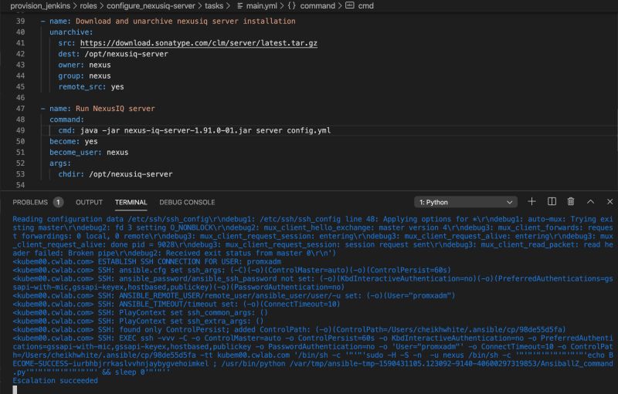Split the terminal panel
The height and width of the screenshot is (394, 618).
[552, 202]
